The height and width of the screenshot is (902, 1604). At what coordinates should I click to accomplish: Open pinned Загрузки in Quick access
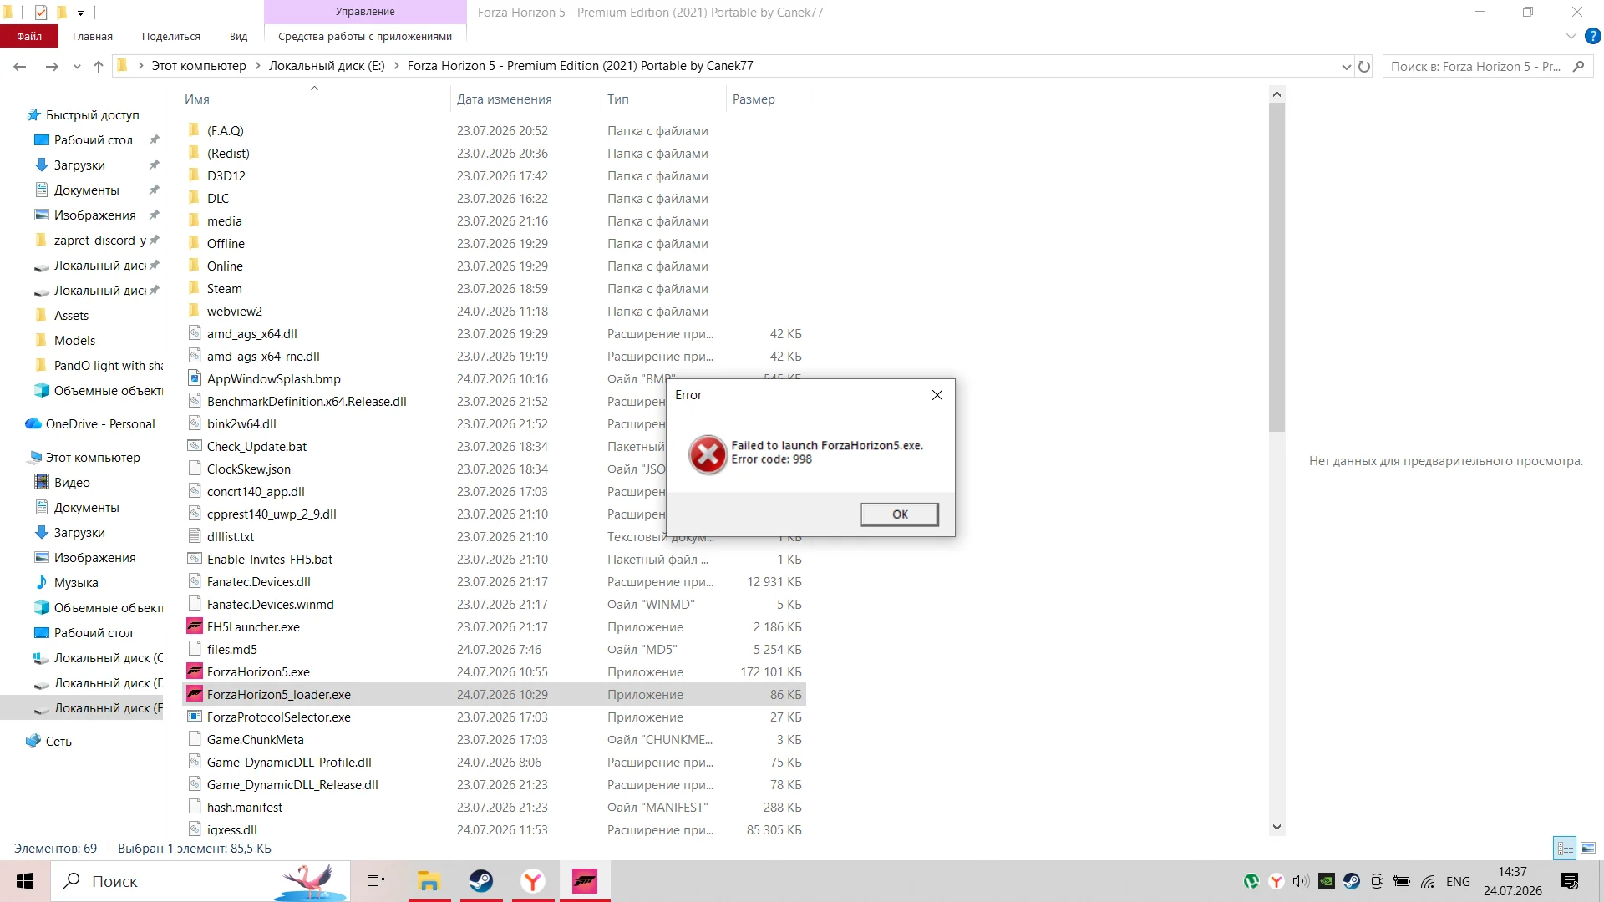(79, 165)
